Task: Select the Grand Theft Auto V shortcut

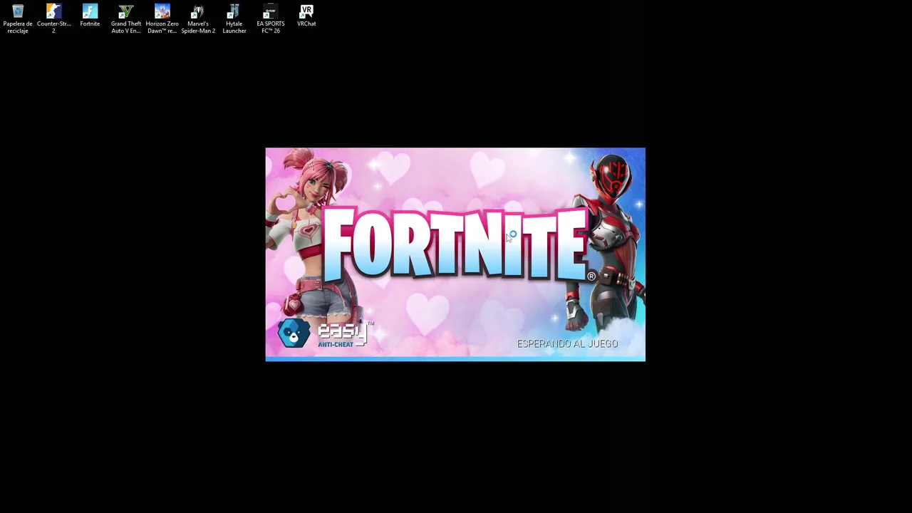Action: click(126, 19)
